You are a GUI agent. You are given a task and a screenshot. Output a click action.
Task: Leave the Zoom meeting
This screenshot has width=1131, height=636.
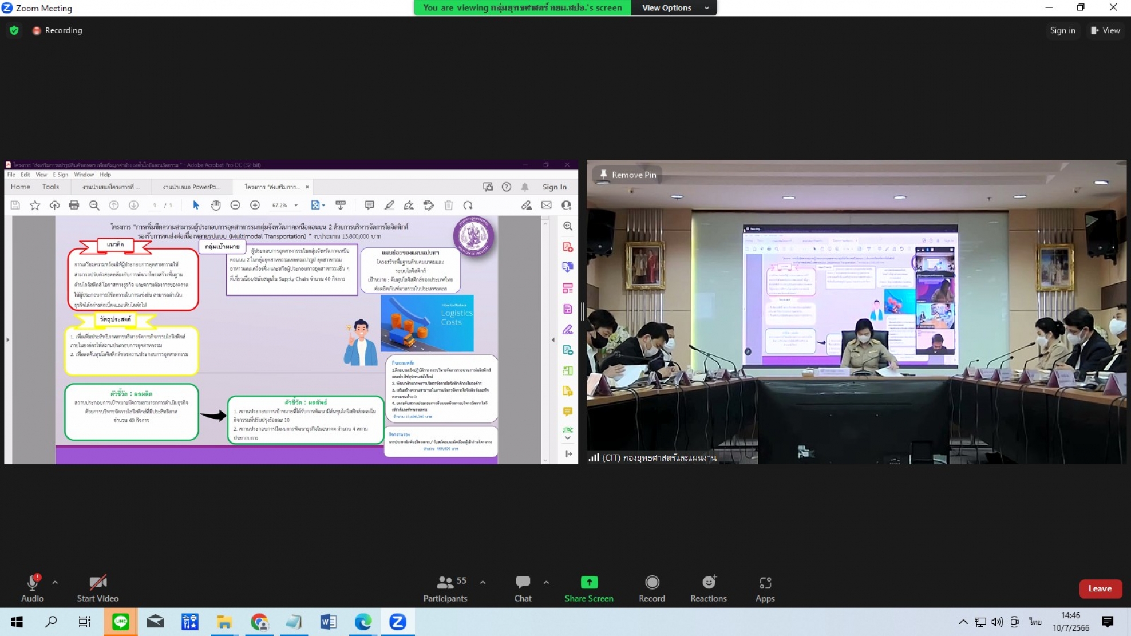1100,588
